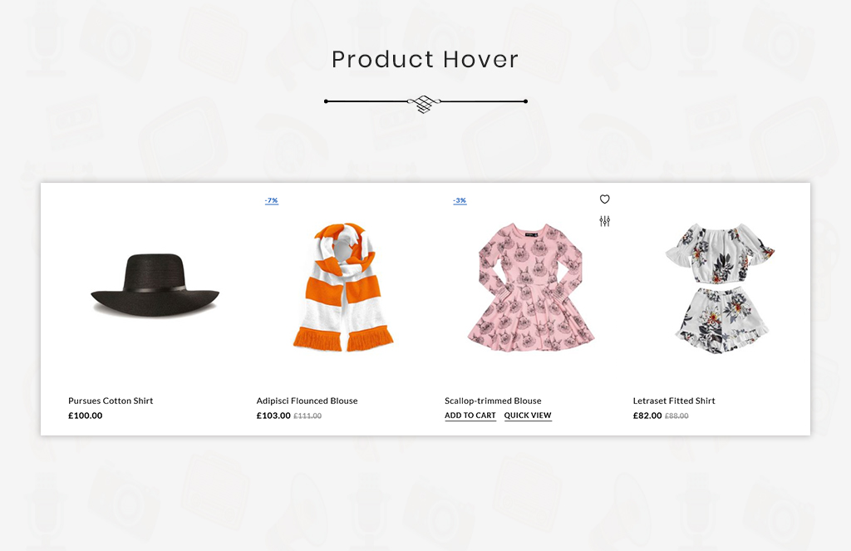Image resolution: width=851 pixels, height=551 pixels.
Task: Click the £82.00 sale price
Action: (x=647, y=416)
